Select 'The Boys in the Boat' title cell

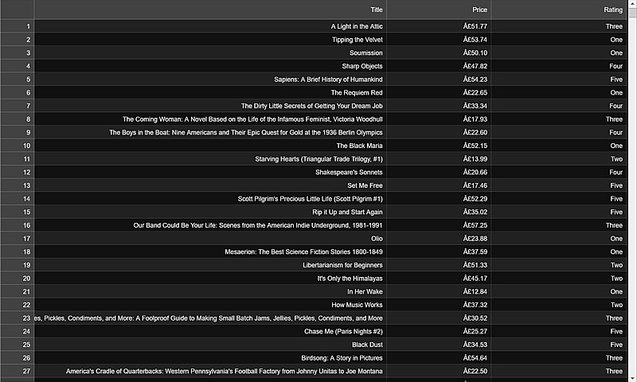pos(210,132)
